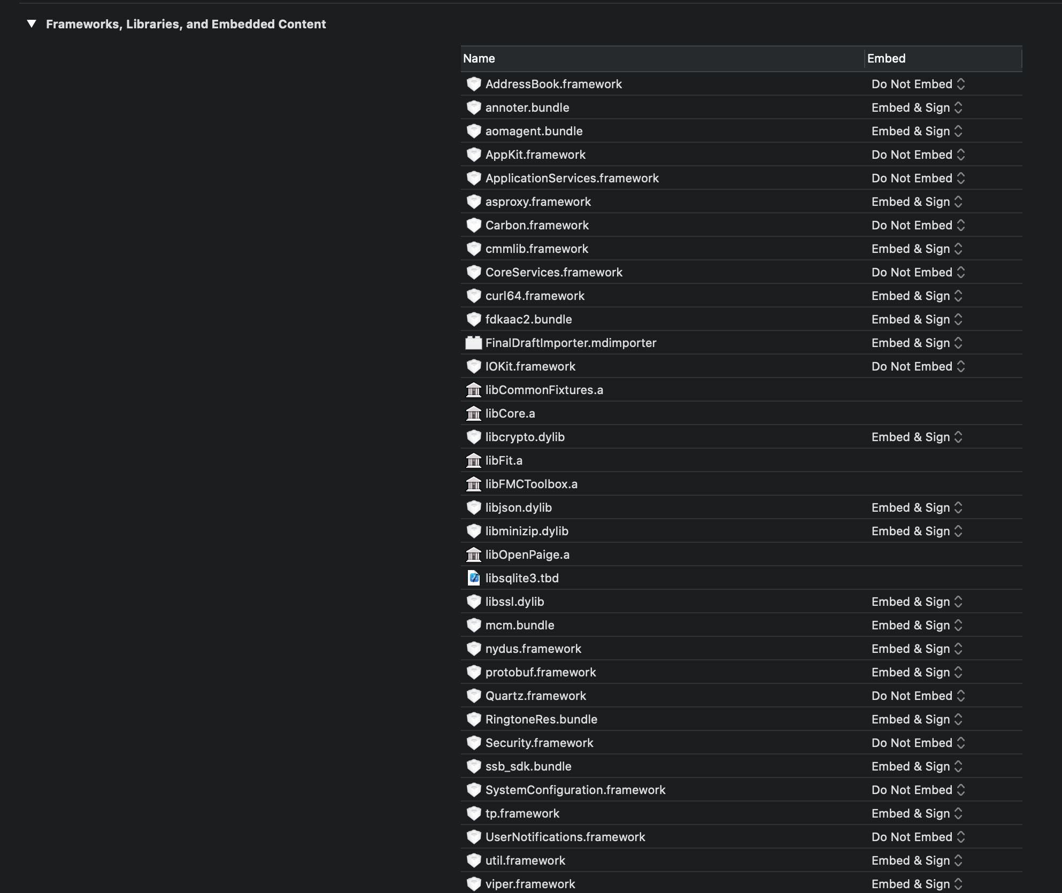Click the Quartz.framework icon

(474, 696)
